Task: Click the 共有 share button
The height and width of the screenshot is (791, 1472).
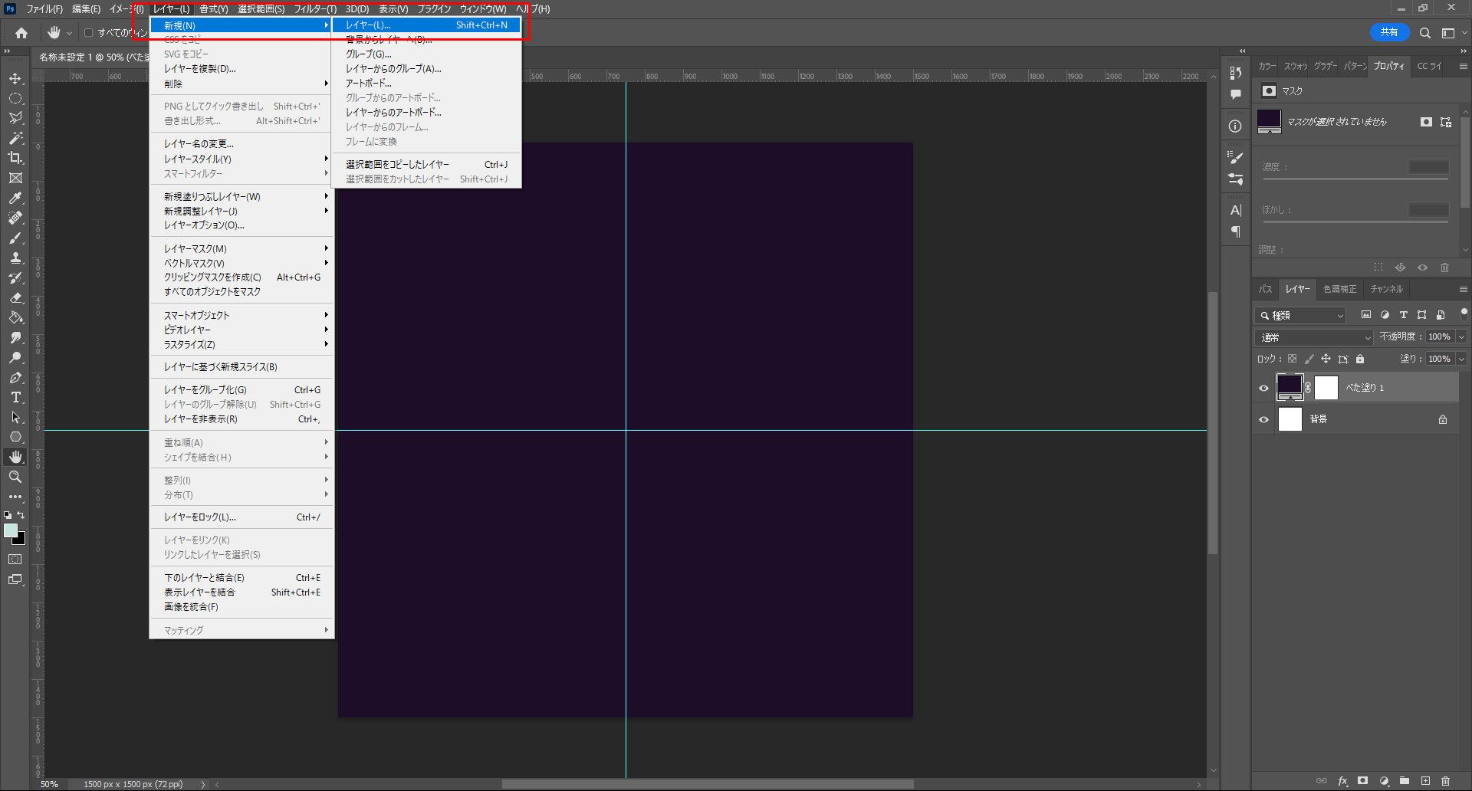Action: tap(1389, 32)
